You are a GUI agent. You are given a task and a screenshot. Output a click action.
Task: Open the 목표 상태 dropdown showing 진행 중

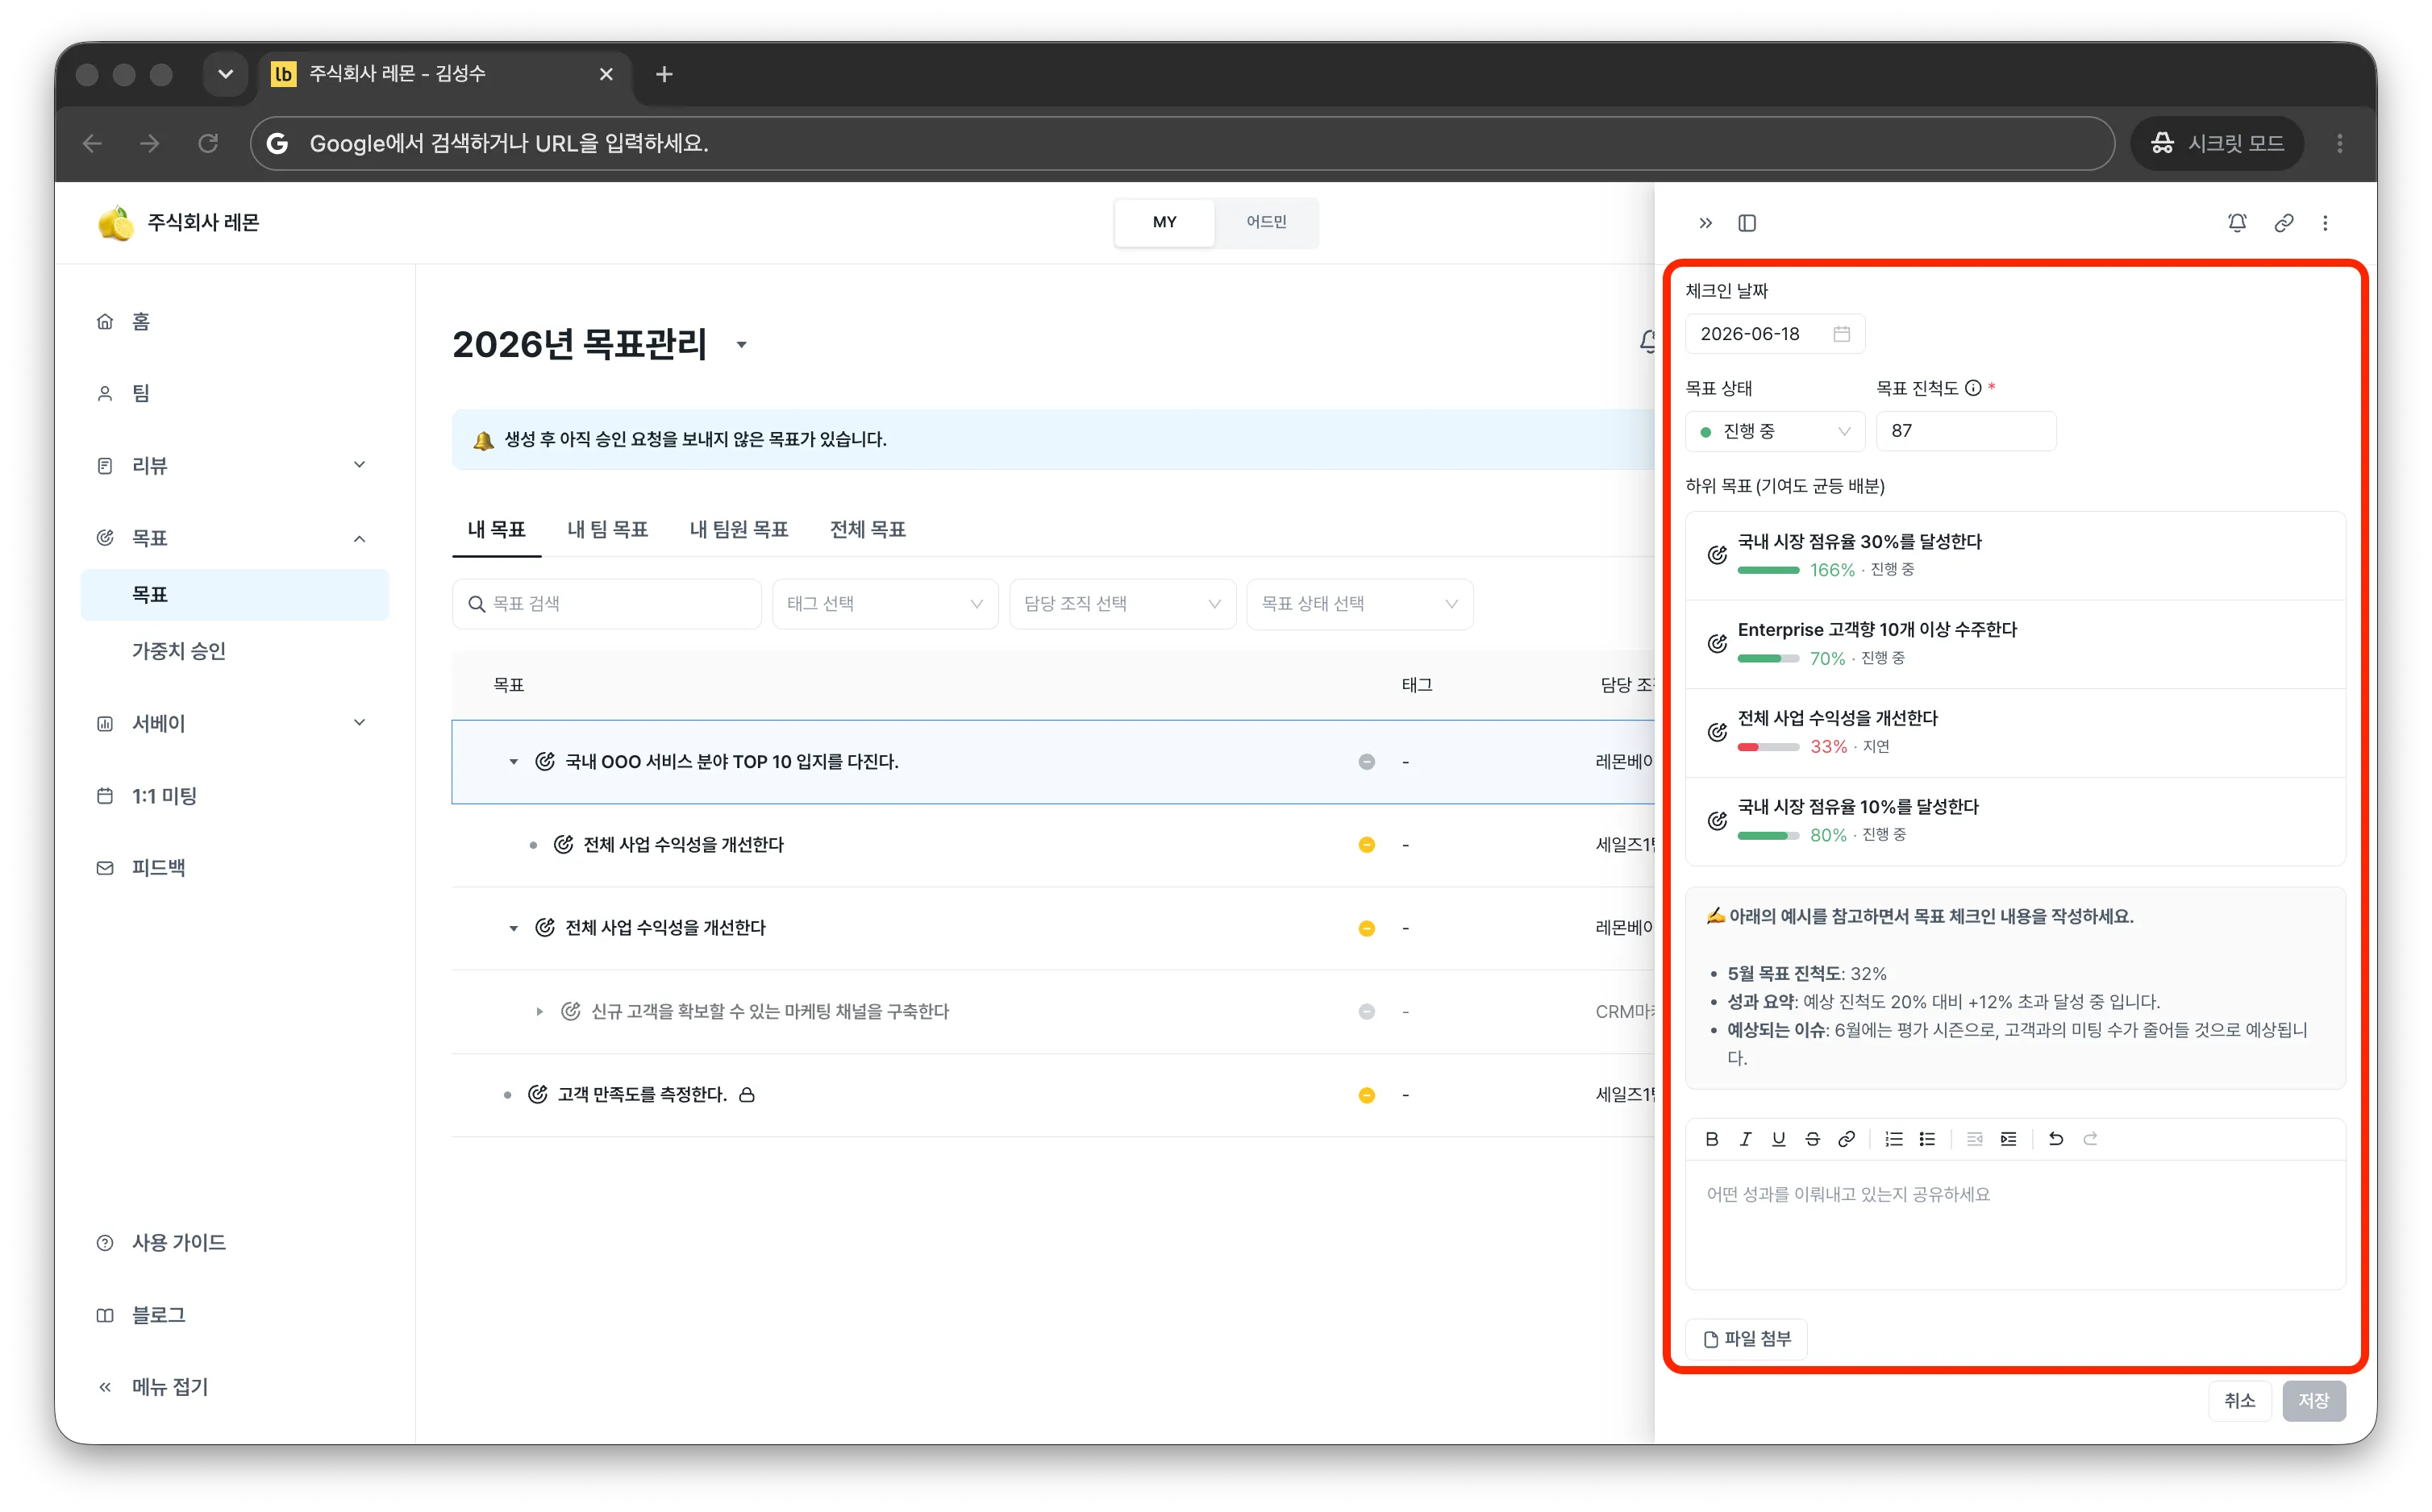pos(1775,431)
